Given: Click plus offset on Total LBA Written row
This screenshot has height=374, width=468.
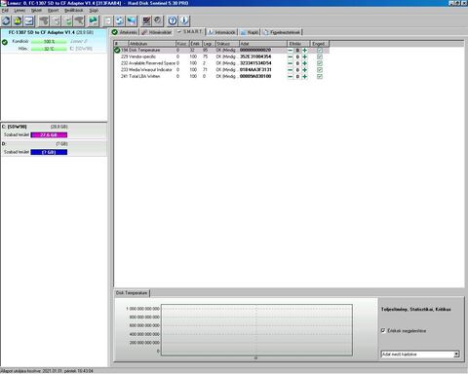Looking at the screenshot, I should click(304, 76).
